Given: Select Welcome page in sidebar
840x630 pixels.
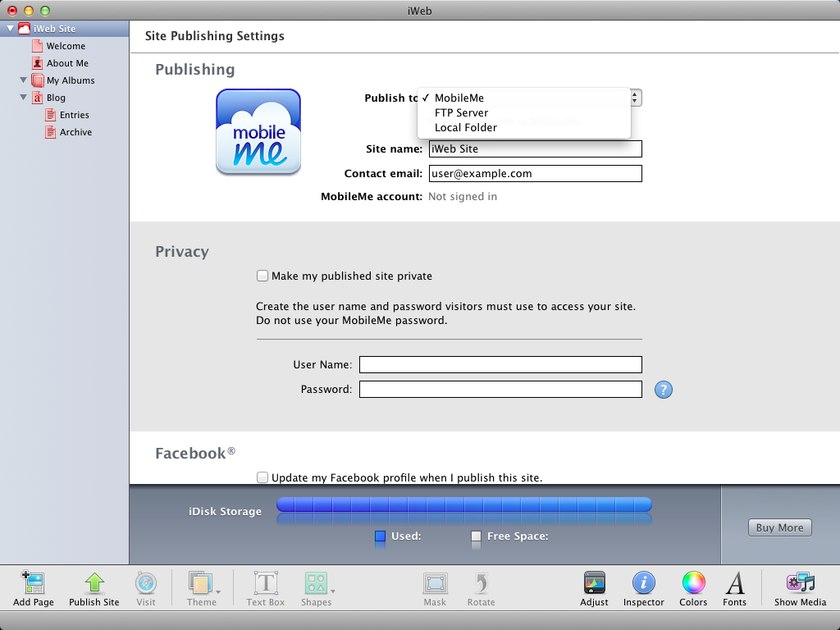Looking at the screenshot, I should pos(66,46).
